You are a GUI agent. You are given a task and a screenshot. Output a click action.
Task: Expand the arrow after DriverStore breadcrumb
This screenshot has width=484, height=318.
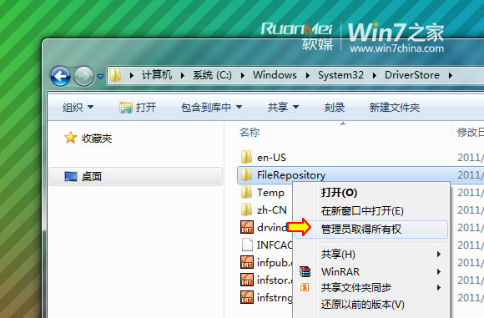coord(450,75)
